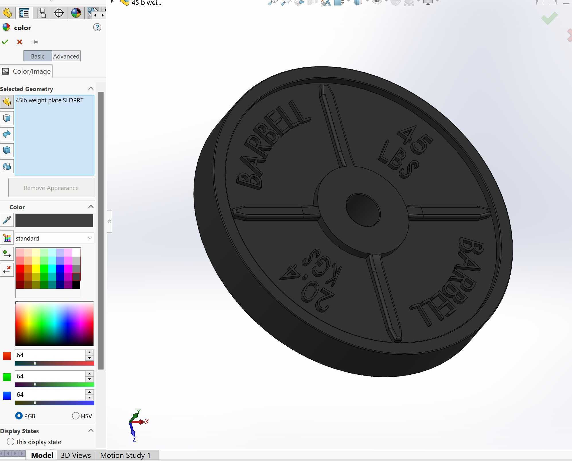Choose the select faces filter icon
Viewport: 572px width, 461px height.
click(x=7, y=118)
